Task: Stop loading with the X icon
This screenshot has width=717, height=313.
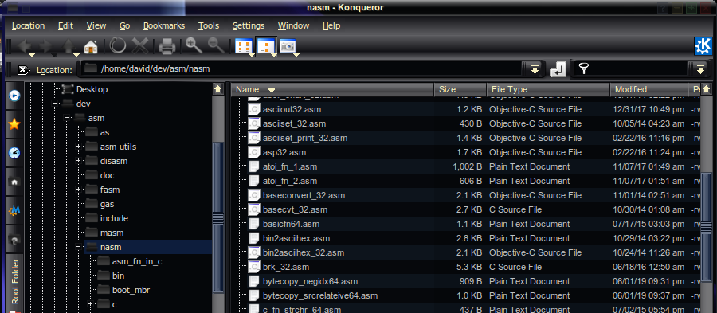Action: 140,46
